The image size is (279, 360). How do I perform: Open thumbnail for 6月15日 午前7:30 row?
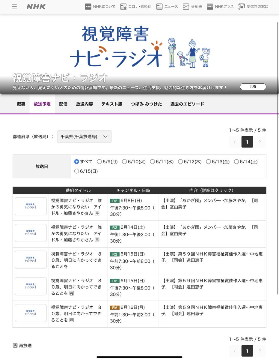[31, 259]
